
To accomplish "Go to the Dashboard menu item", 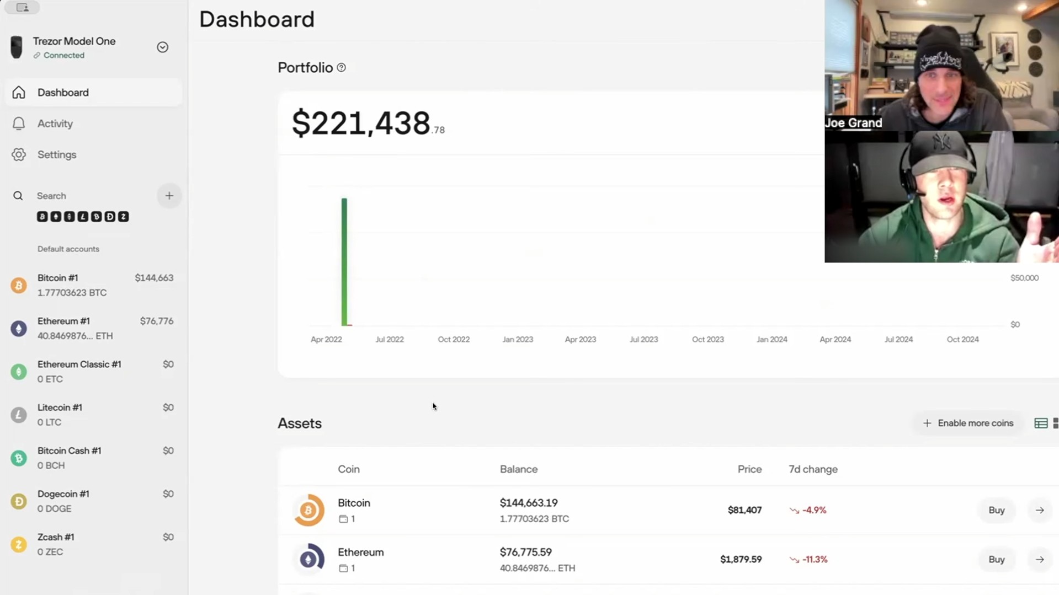I will click(63, 93).
